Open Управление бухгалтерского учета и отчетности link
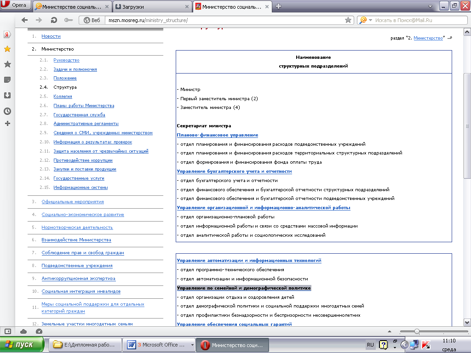The height and width of the screenshot is (353, 471). pos(234,171)
